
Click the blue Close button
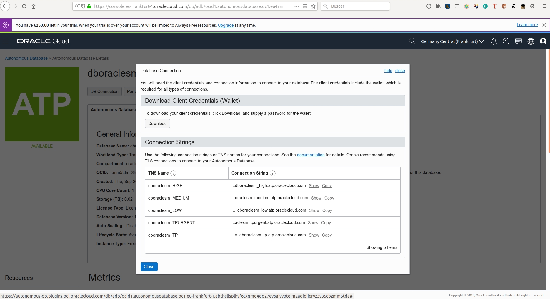149,267
